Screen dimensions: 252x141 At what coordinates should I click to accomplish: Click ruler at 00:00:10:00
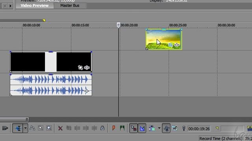tap(31, 25)
